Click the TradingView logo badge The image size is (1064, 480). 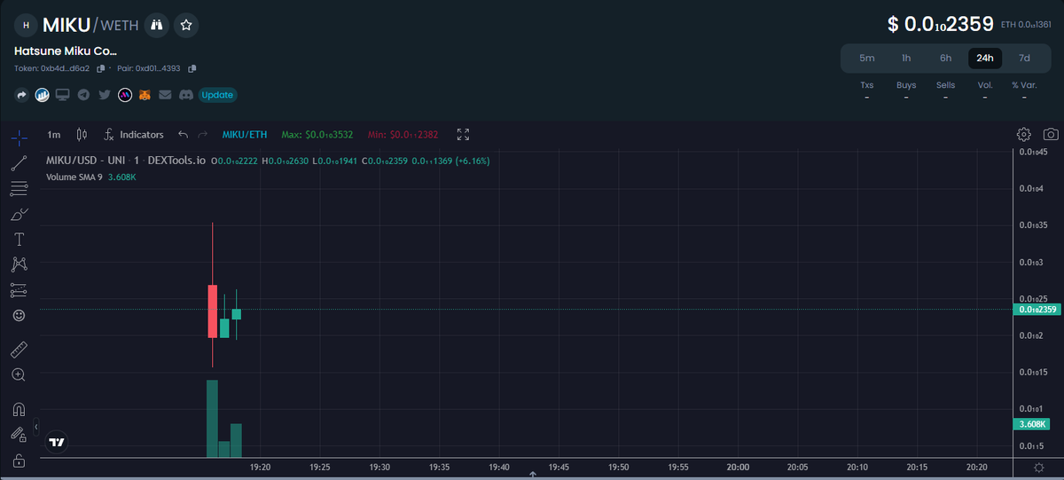coord(58,441)
